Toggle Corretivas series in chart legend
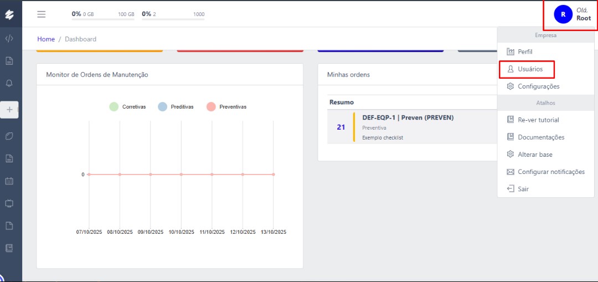598x282 pixels. [x=128, y=107]
